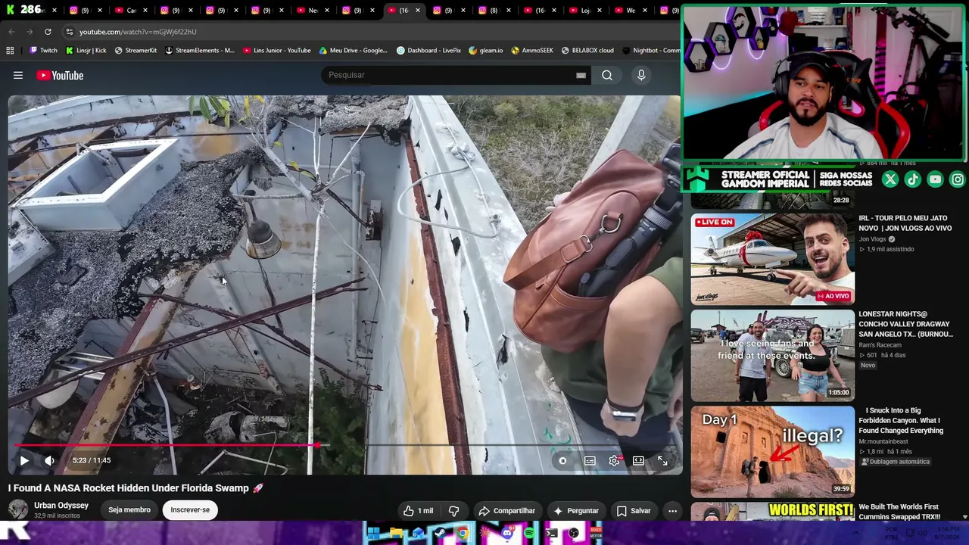The height and width of the screenshot is (545, 969).
Task: Open the BELABOX cloud bookmark
Action: click(587, 51)
